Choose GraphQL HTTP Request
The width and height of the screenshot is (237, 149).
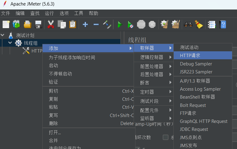203,121
